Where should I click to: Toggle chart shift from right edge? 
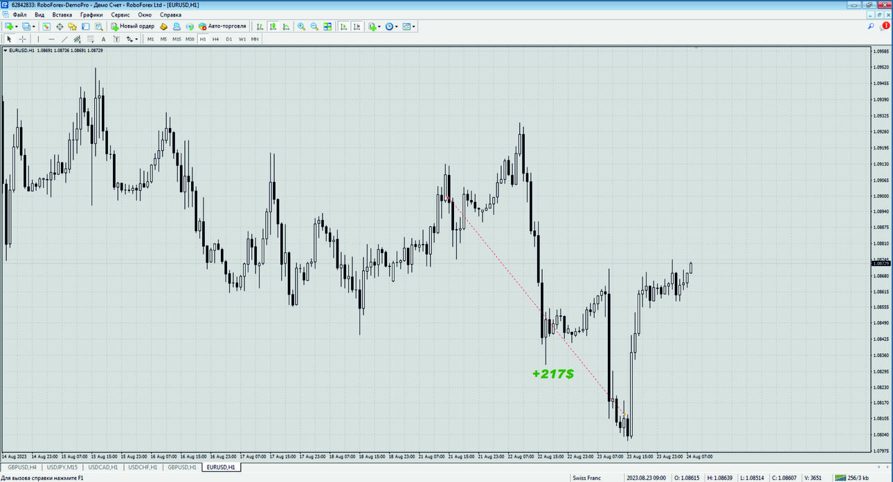tap(357, 26)
